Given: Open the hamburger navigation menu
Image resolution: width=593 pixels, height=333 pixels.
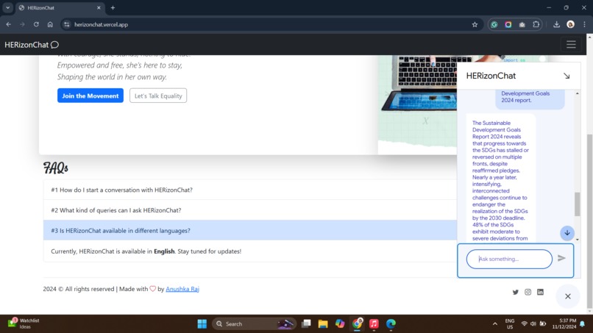Looking at the screenshot, I should click(x=571, y=45).
